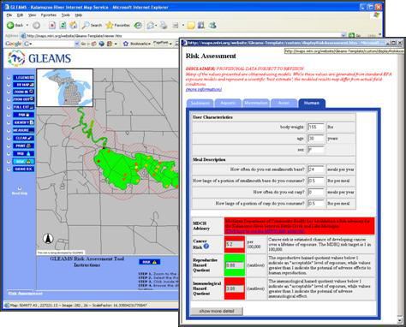Toggle radio circle beside ZOOM IN button
The width and height of the screenshot is (406, 327).
click(9, 92)
